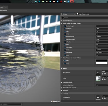Expand the white vector parameter row arrow
108x106 pixels.
pyautogui.click(x=63, y=63)
